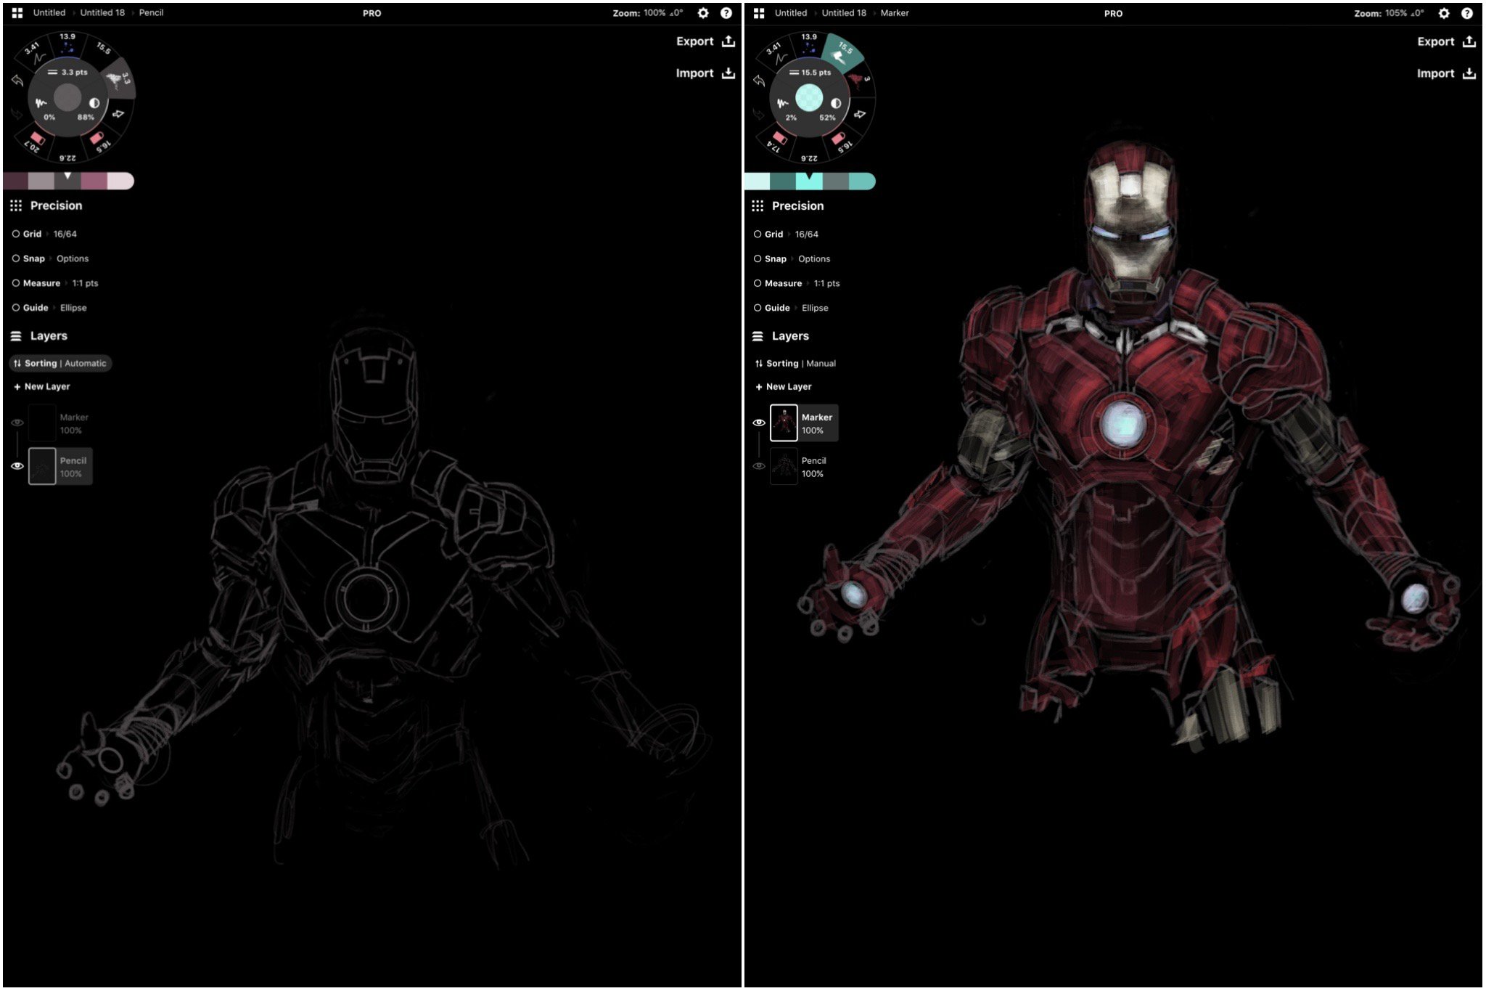
Task: Click Export in the right screenshot
Action: 1447,41
